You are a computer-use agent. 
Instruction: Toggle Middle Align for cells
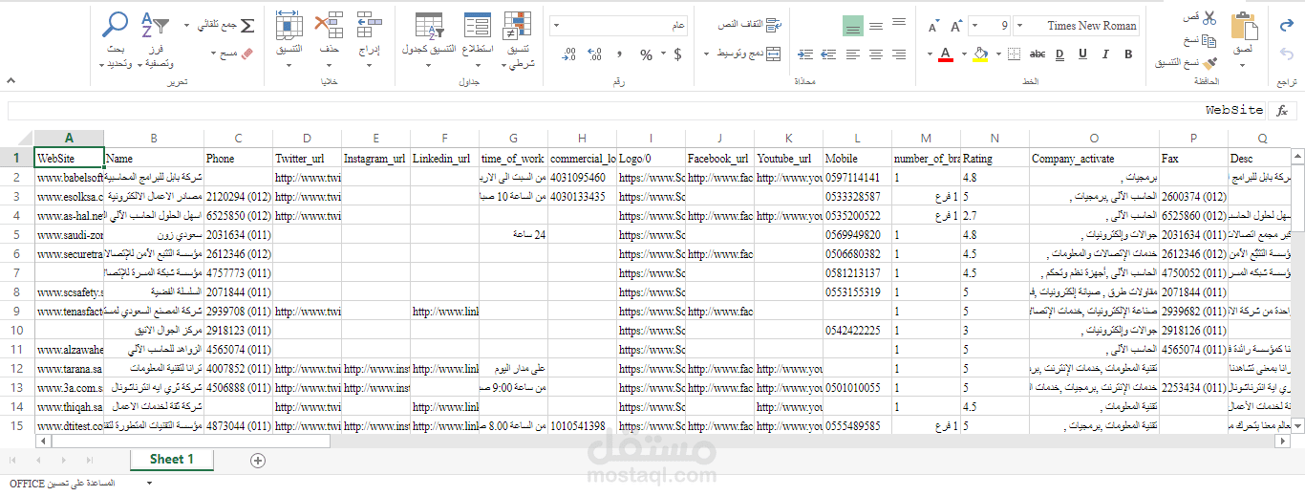pyautogui.click(x=876, y=25)
